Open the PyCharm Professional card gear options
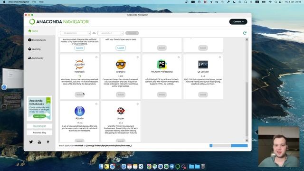 [179, 57]
